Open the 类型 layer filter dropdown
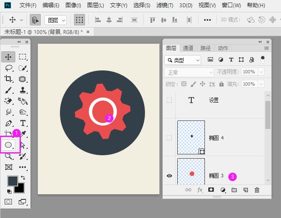This screenshot has width=281, height=218. (x=183, y=60)
